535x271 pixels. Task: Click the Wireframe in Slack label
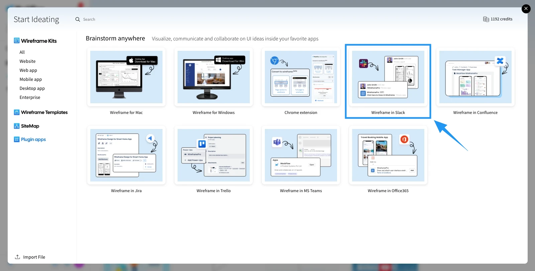(x=388, y=113)
